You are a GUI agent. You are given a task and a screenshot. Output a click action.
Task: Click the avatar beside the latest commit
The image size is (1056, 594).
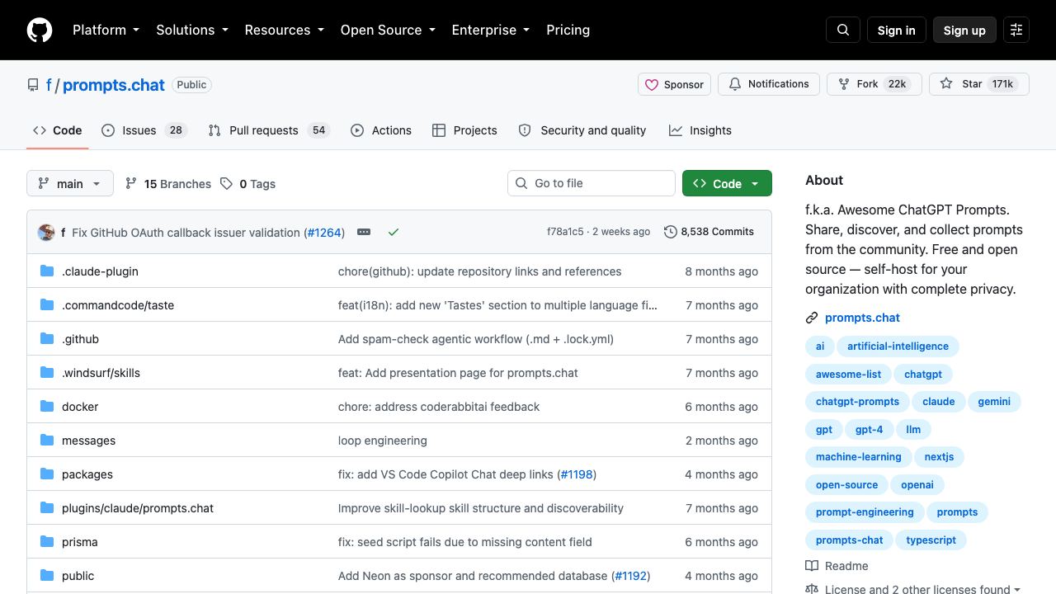point(46,233)
